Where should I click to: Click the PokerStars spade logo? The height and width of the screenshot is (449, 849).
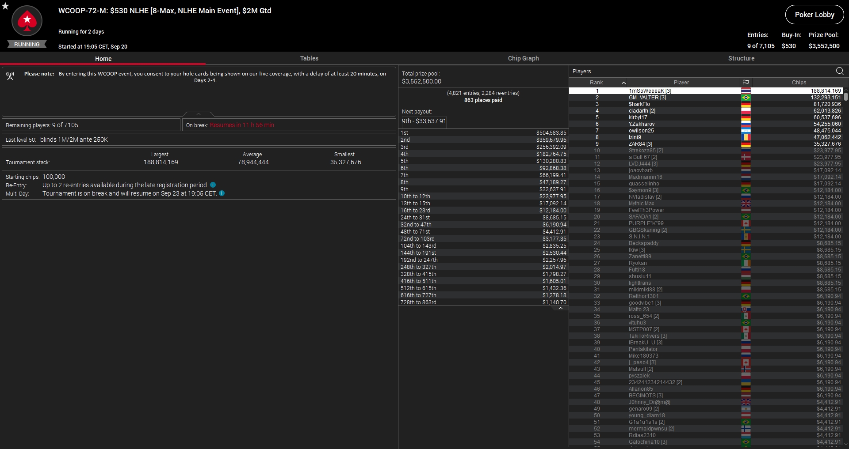coord(27,21)
